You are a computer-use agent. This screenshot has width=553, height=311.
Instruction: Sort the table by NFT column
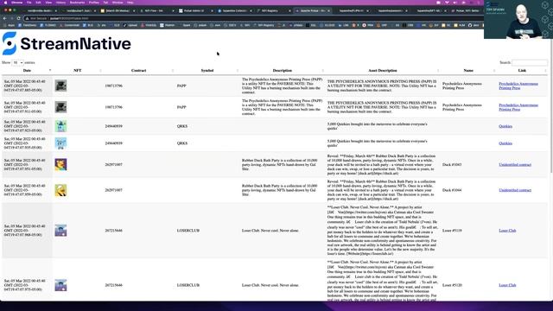(77, 71)
